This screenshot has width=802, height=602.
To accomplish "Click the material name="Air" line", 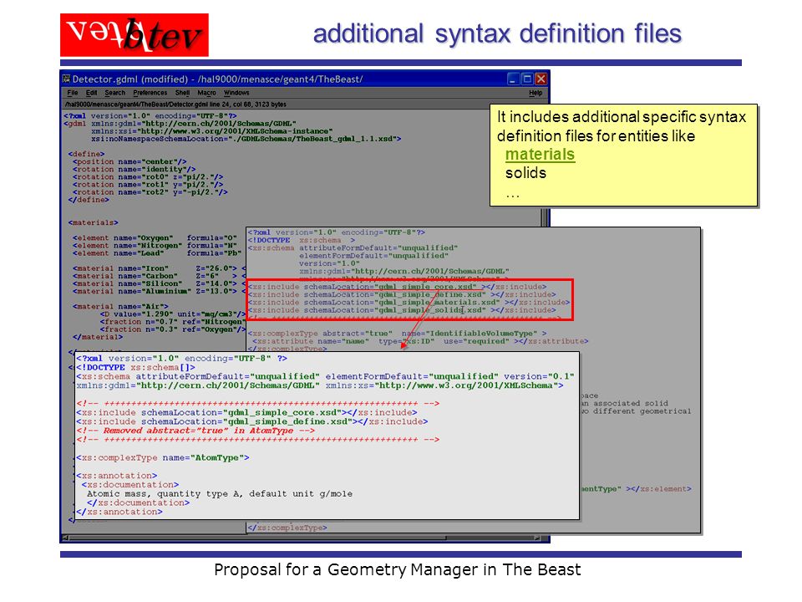I will [120, 306].
